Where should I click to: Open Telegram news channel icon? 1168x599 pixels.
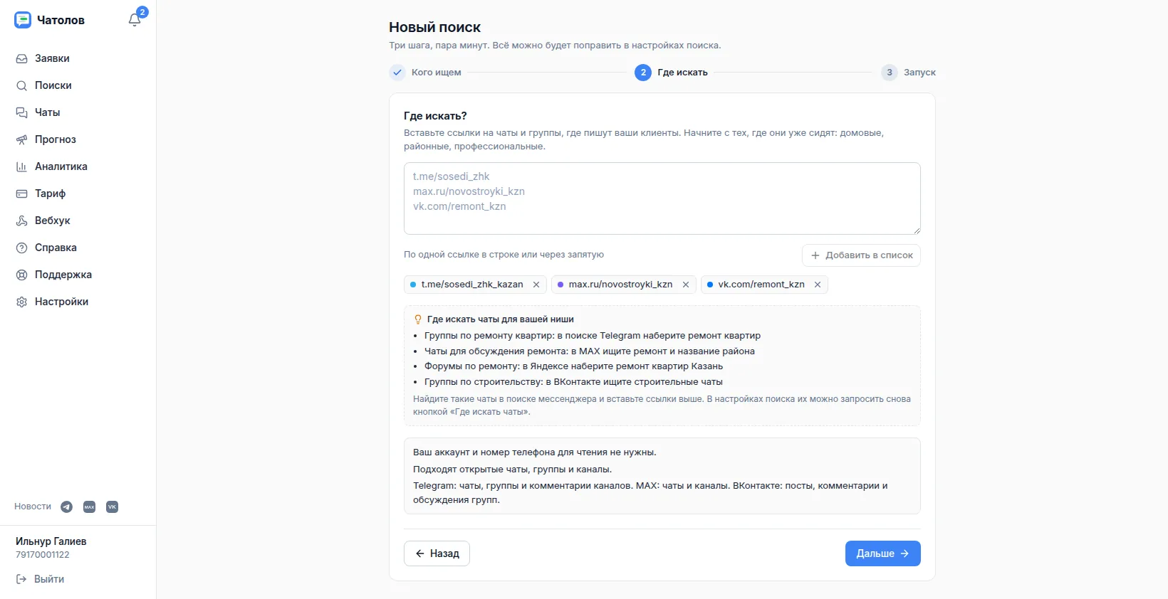66,507
